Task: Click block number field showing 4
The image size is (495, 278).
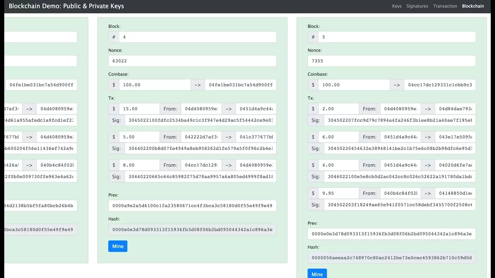Action: (198, 37)
